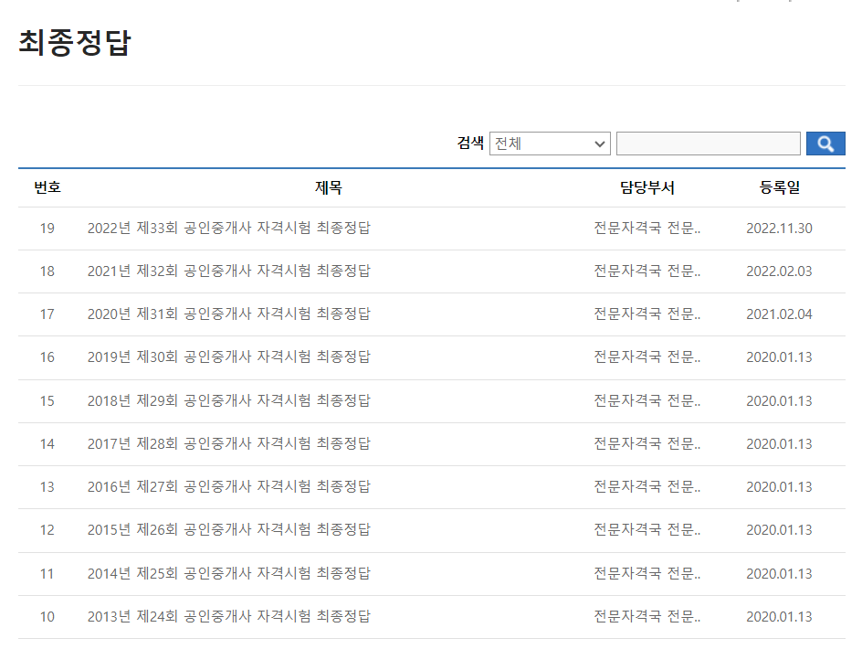
Task: Open 2013년 제24회 공인중개사 자격시험 최종정답
Action: point(228,616)
